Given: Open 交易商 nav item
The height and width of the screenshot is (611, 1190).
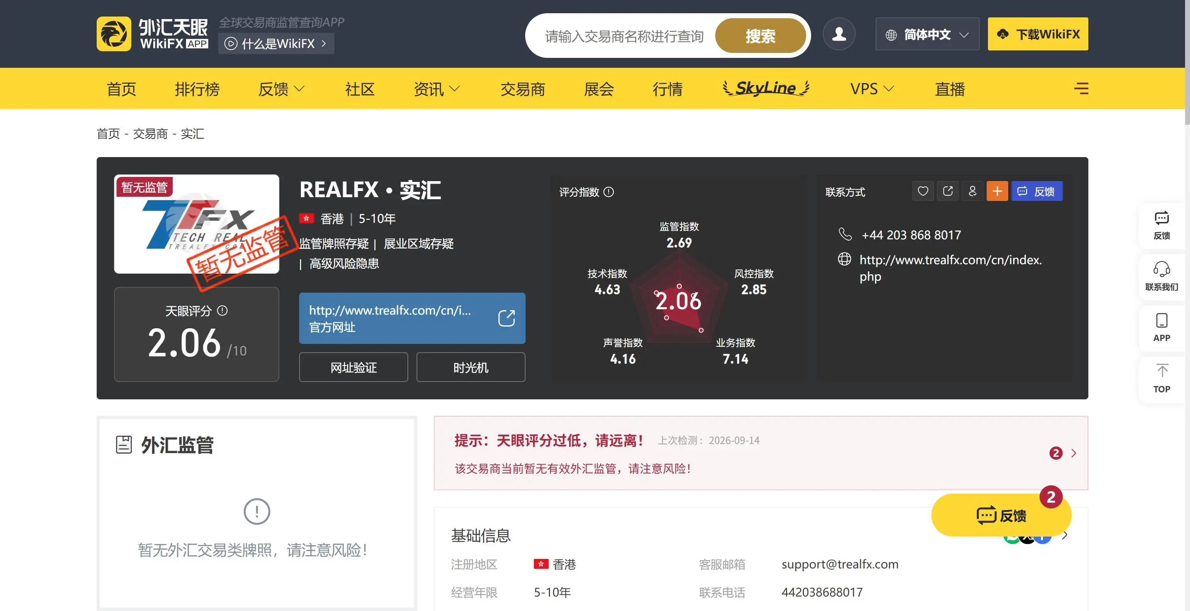Looking at the screenshot, I should click(x=522, y=89).
